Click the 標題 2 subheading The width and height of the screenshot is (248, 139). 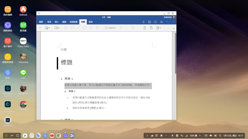(70, 91)
